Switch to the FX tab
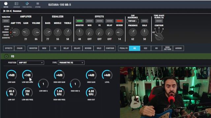211x118 pixels. click(x=55, y=48)
